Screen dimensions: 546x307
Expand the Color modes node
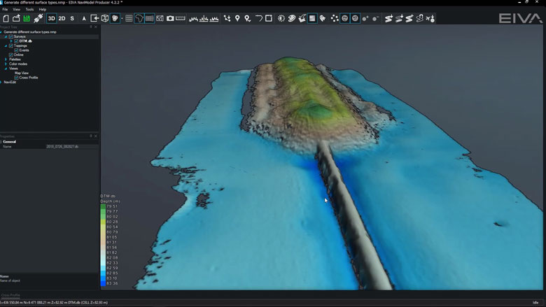(x=6, y=64)
